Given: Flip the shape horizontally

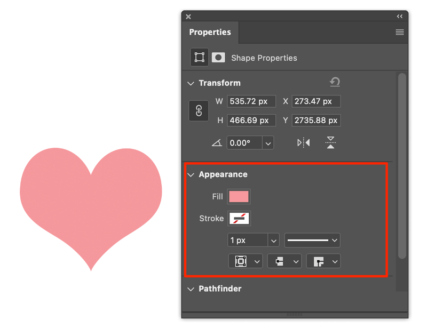Looking at the screenshot, I should tap(303, 142).
